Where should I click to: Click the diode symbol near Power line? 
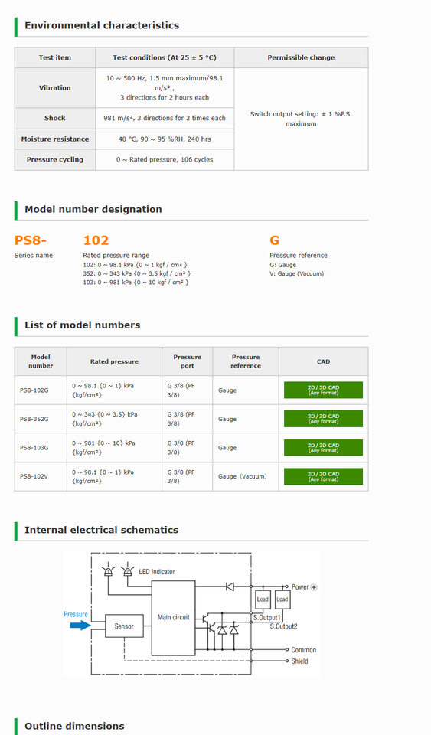[x=230, y=586]
